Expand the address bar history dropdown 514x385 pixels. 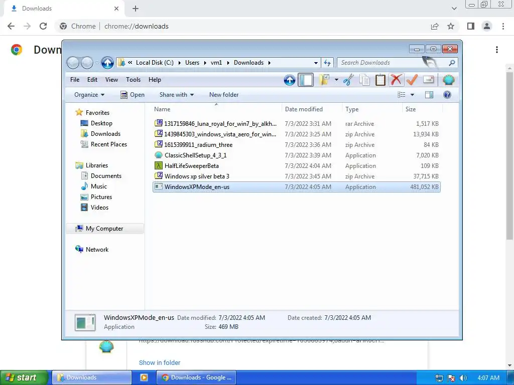(x=316, y=63)
